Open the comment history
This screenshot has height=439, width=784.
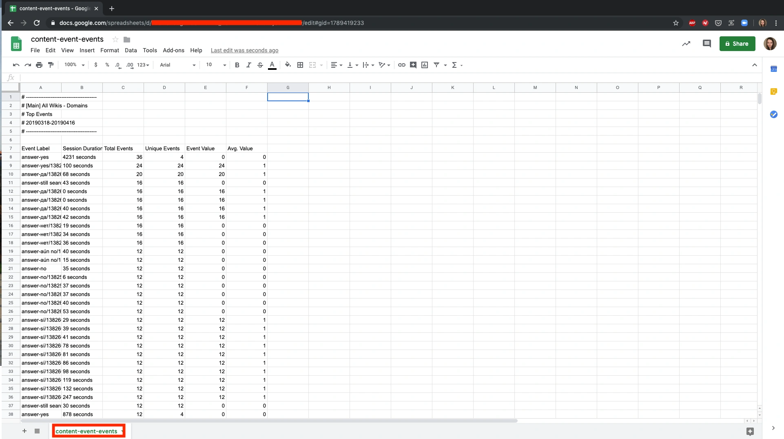point(707,44)
